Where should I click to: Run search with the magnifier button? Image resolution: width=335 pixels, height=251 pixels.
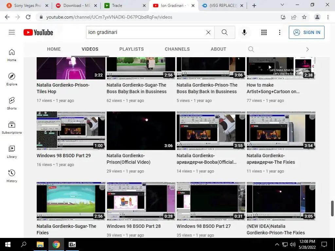224,32
